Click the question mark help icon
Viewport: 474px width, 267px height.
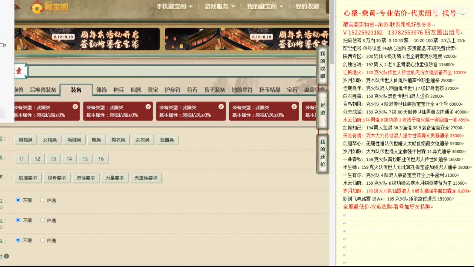6,256
